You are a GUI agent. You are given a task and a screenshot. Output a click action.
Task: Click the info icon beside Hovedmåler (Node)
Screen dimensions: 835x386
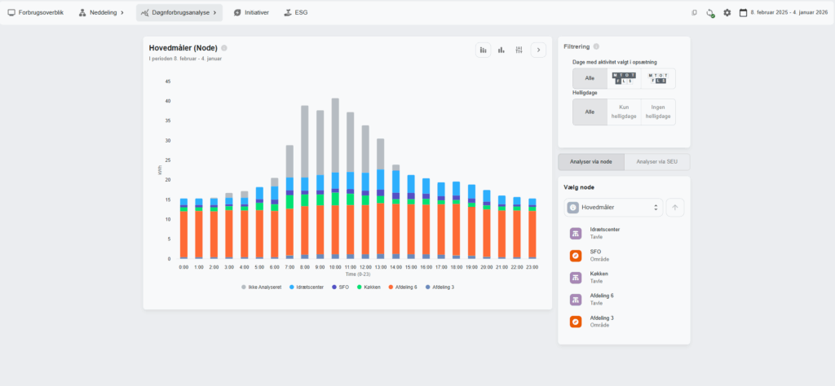(x=224, y=48)
